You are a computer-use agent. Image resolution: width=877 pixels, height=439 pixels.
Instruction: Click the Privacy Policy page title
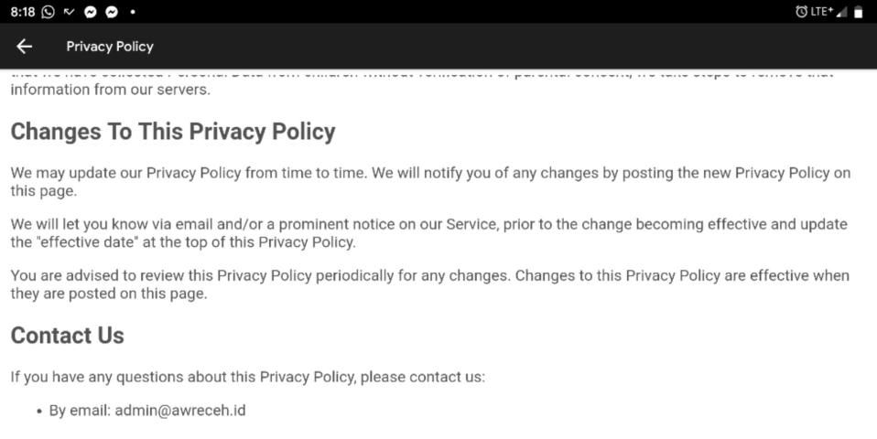110,47
